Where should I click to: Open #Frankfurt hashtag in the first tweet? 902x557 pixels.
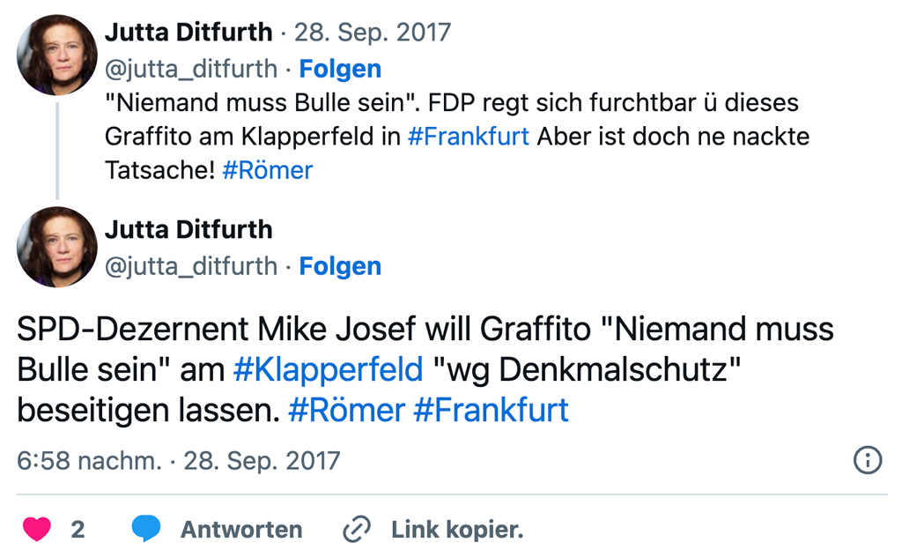tap(469, 137)
